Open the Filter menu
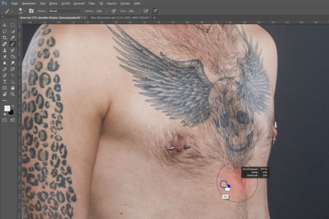Screen dimensions: 329x219 click(x=92, y=3)
